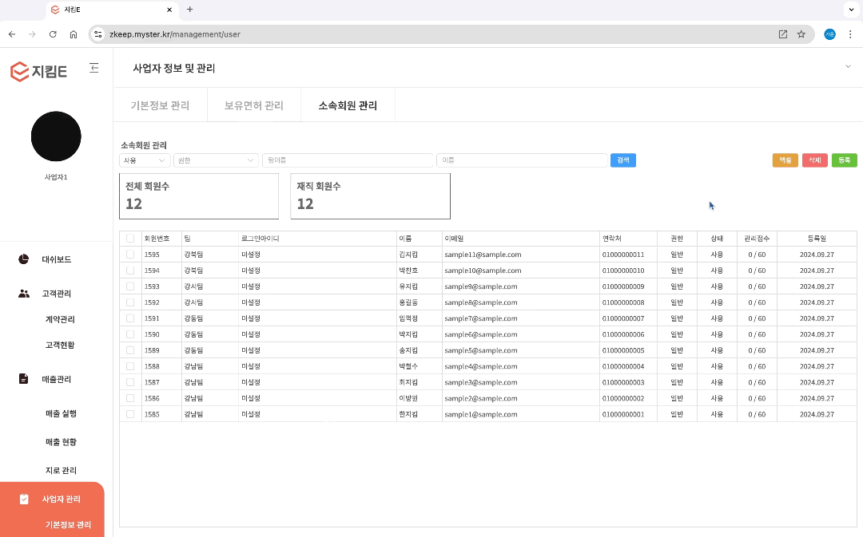The height and width of the screenshot is (537, 863).
Task: Click the 지킴E logo in sidebar
Action: click(x=38, y=72)
